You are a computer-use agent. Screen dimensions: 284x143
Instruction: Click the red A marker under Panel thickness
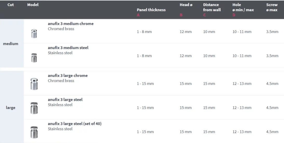point(138,15)
